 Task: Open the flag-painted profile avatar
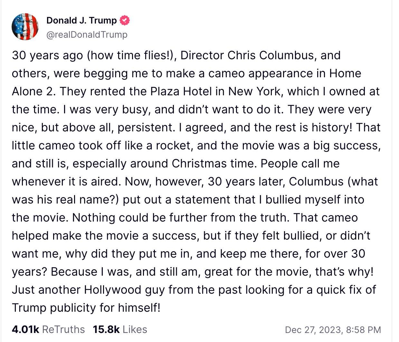pyautogui.click(x=25, y=27)
